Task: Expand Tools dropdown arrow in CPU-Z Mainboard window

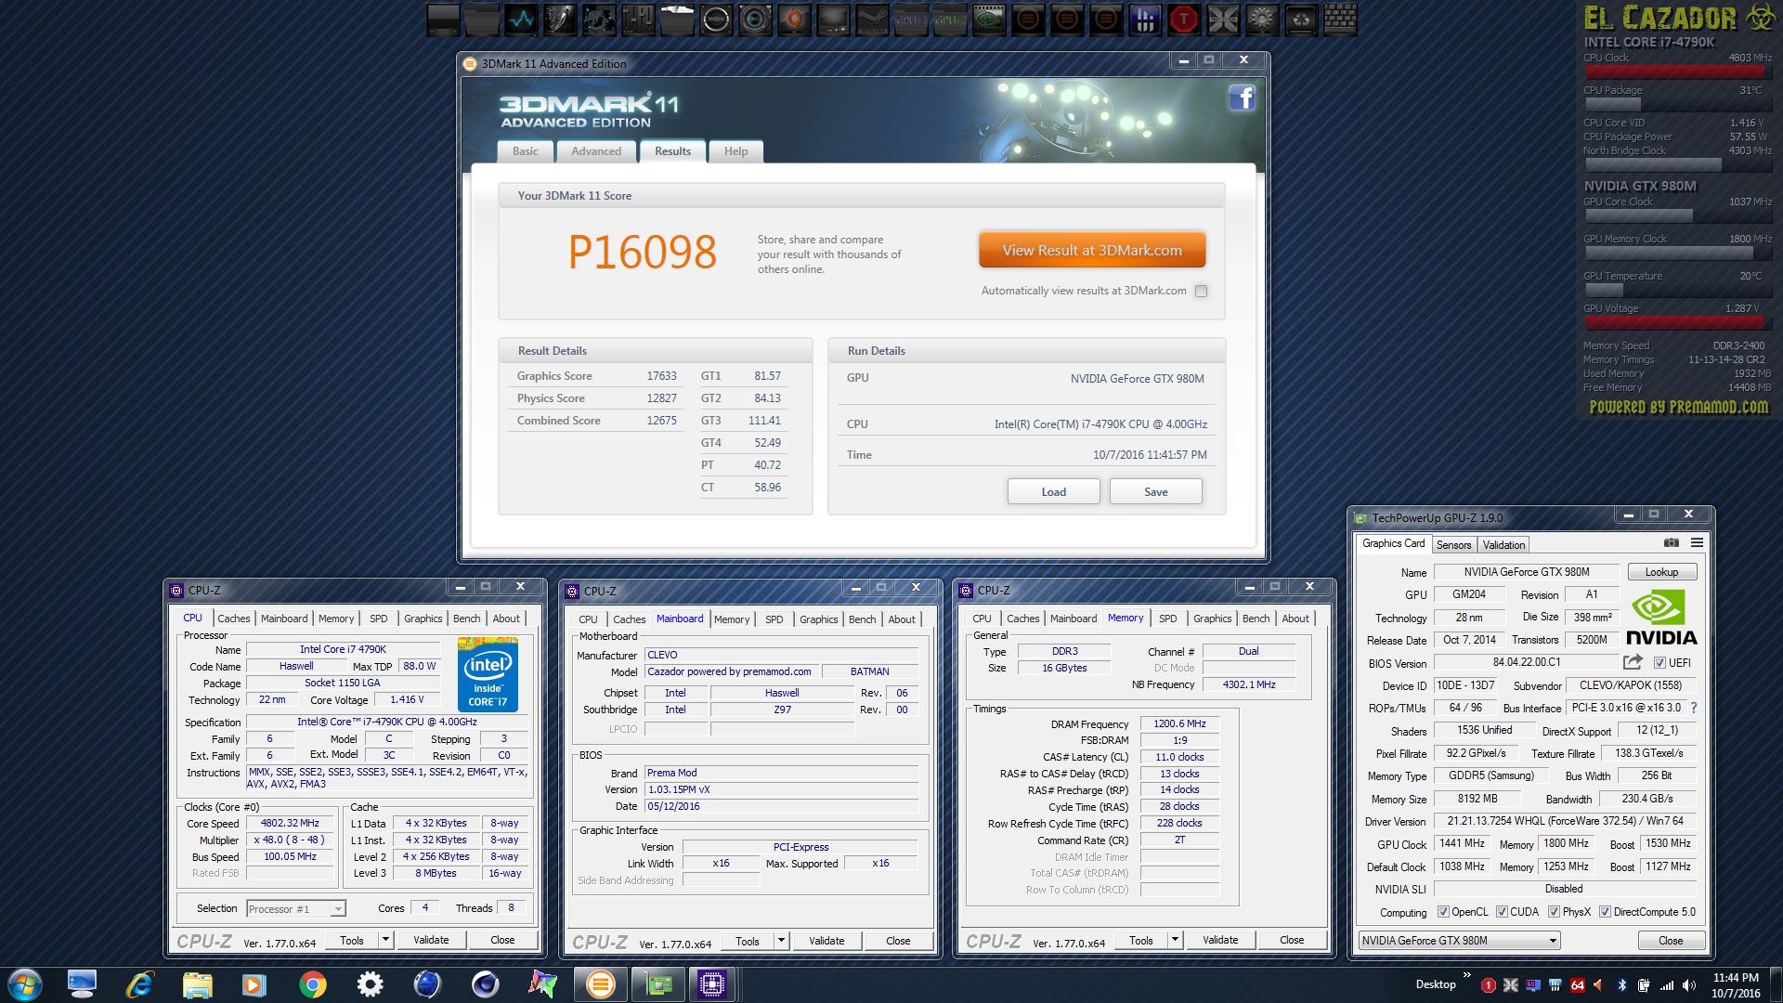Action: pos(781,941)
